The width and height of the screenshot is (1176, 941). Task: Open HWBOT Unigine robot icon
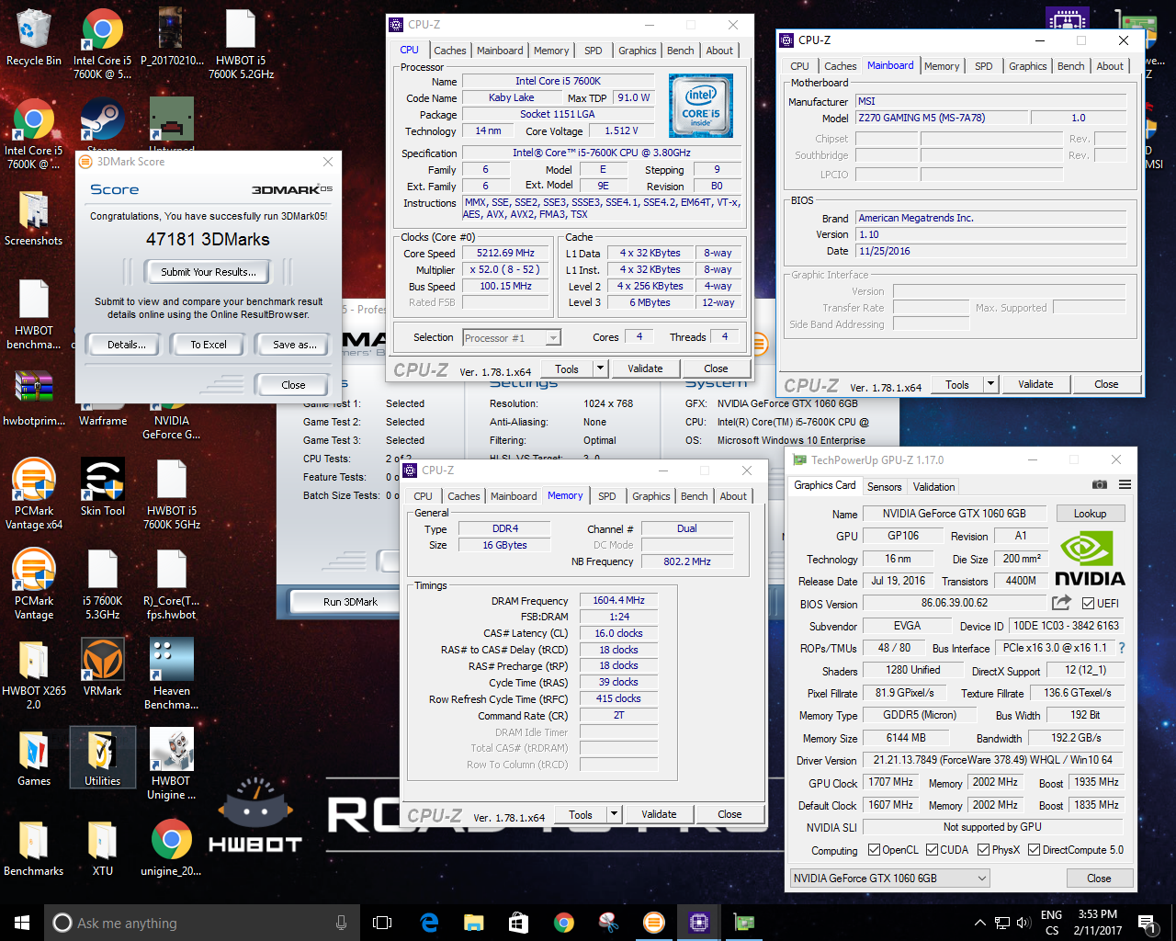pos(172,764)
